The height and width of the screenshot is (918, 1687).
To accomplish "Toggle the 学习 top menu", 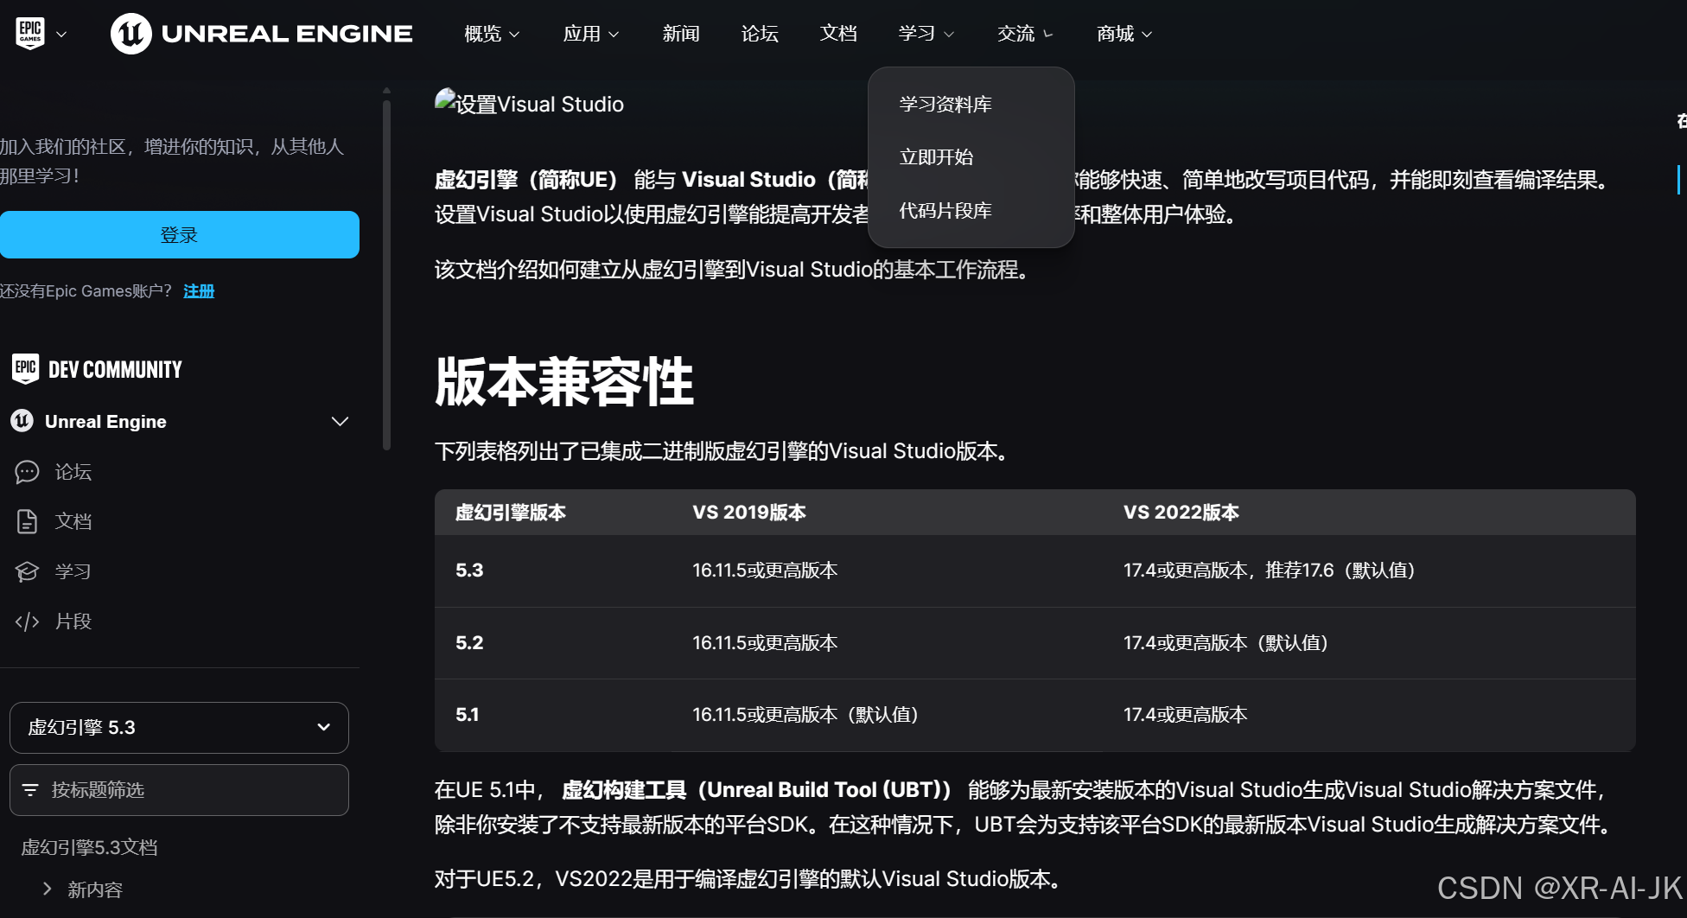I will (x=926, y=34).
